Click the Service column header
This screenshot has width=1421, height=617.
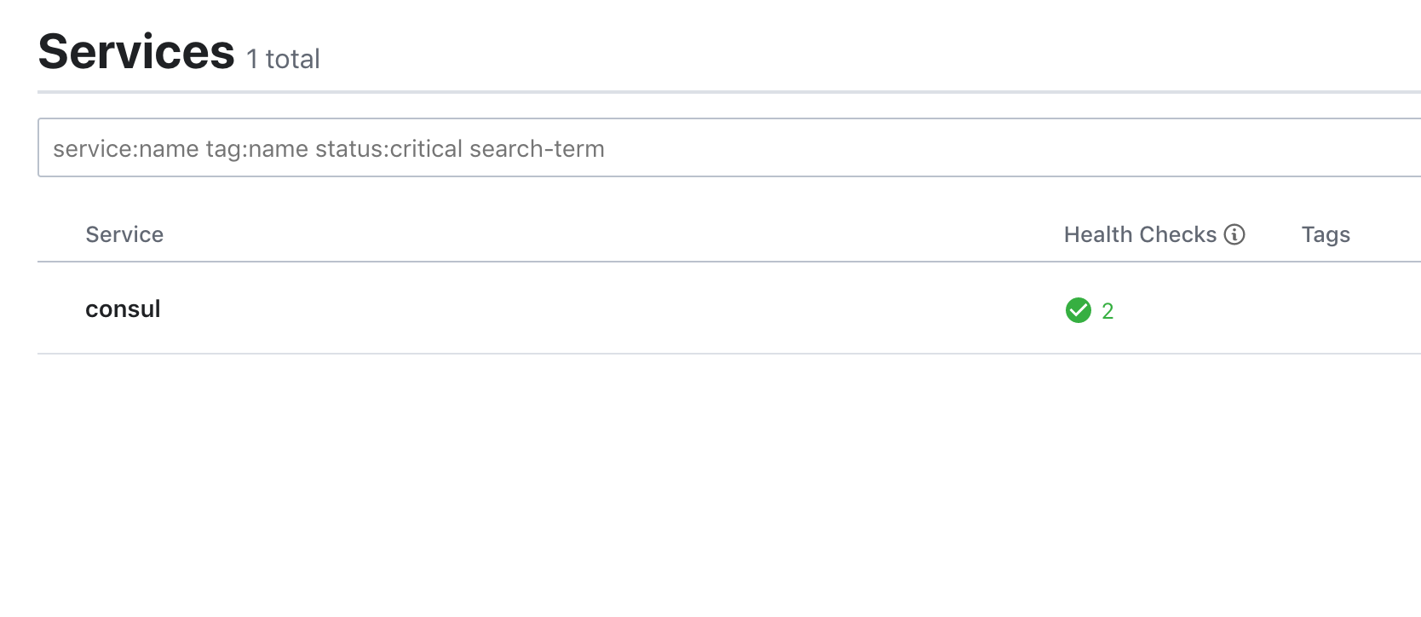point(124,234)
